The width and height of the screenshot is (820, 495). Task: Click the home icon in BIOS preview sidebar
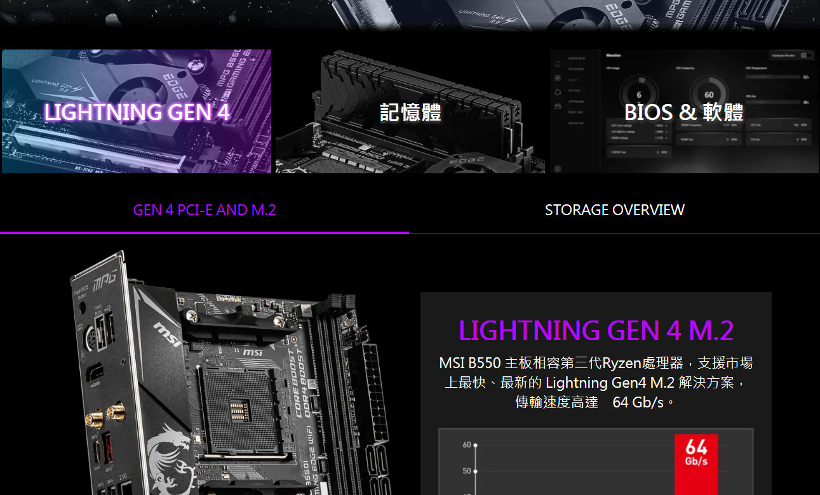(558, 64)
